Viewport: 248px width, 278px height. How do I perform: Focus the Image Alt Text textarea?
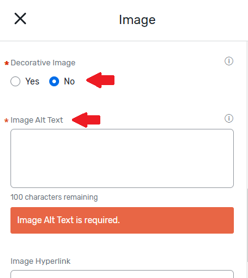click(122, 158)
